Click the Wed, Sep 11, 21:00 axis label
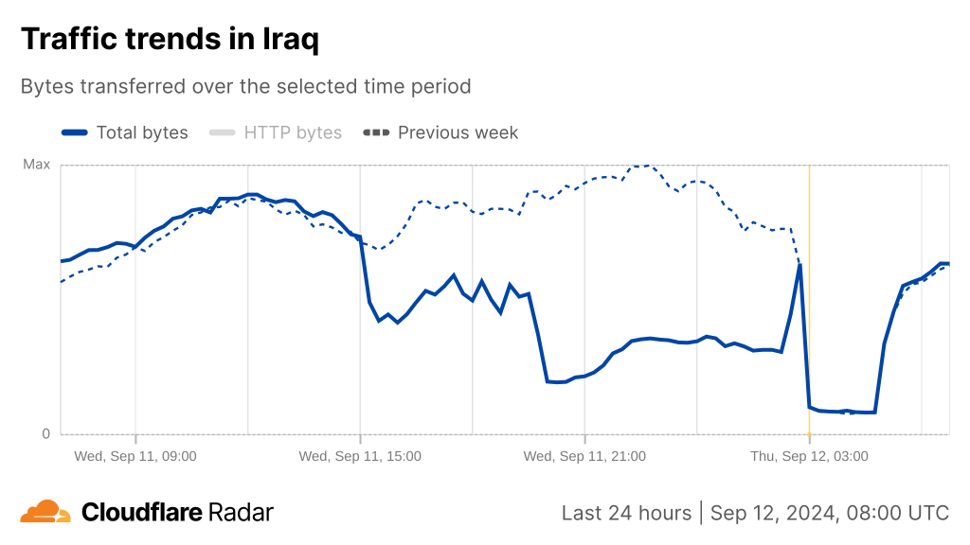 click(x=584, y=456)
